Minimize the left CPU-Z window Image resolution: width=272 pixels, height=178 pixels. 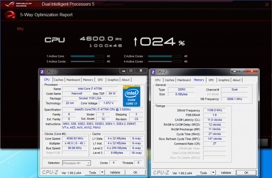(124, 71)
